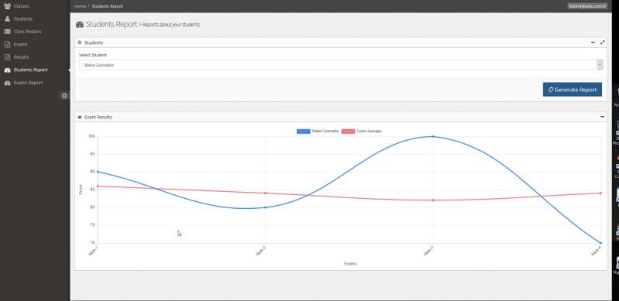
Task: Click the Math-2 axis label
Action: point(261,251)
